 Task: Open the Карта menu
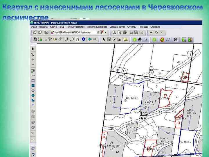pyautogui.click(x=53, y=27)
